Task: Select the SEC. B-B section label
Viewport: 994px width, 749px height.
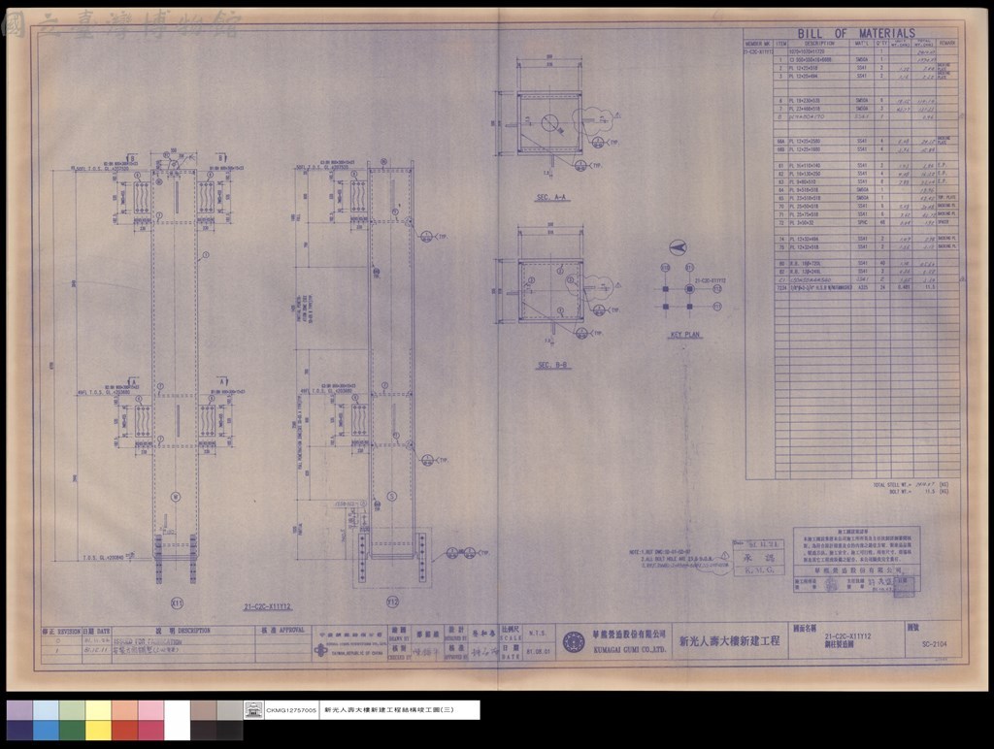Action: [552, 366]
